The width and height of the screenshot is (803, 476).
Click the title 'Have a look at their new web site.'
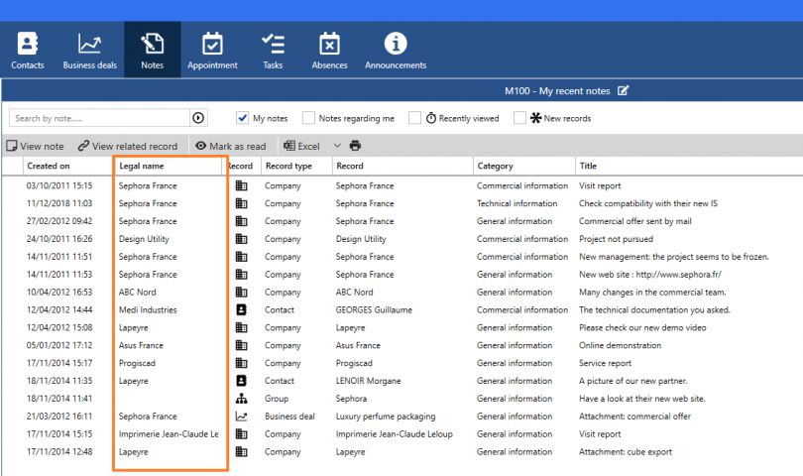pyautogui.click(x=642, y=399)
